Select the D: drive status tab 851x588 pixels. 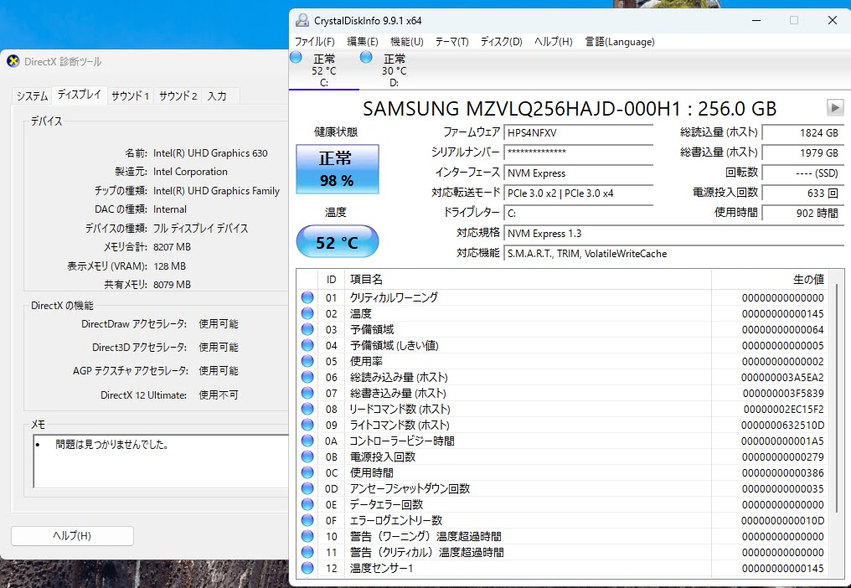pos(394,70)
